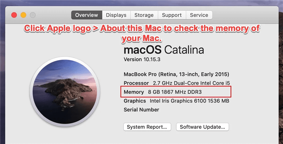Close the About This Mac window

pos(14,15)
